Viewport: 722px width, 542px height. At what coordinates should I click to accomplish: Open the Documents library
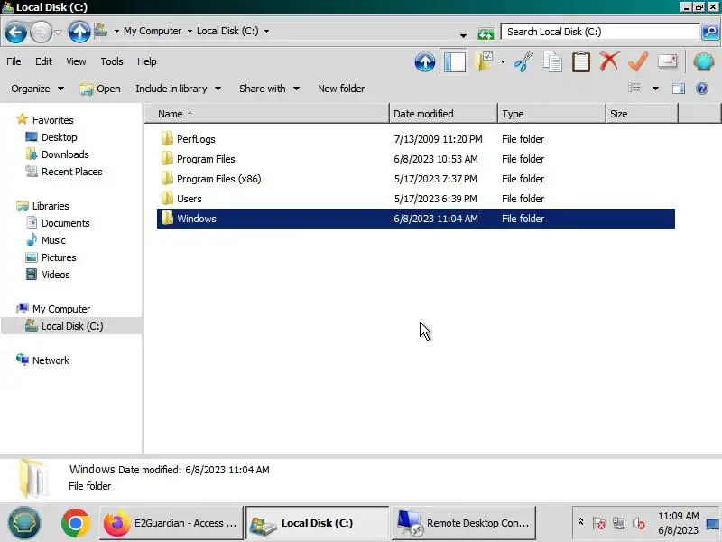pos(65,223)
